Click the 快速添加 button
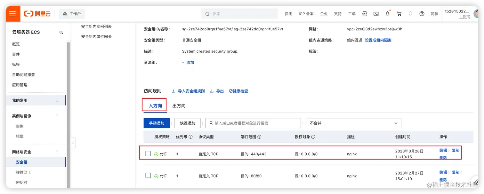This screenshot has width=484, height=194. 188,123
